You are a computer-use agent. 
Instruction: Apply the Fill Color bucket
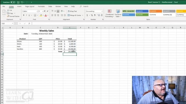click(41, 15)
